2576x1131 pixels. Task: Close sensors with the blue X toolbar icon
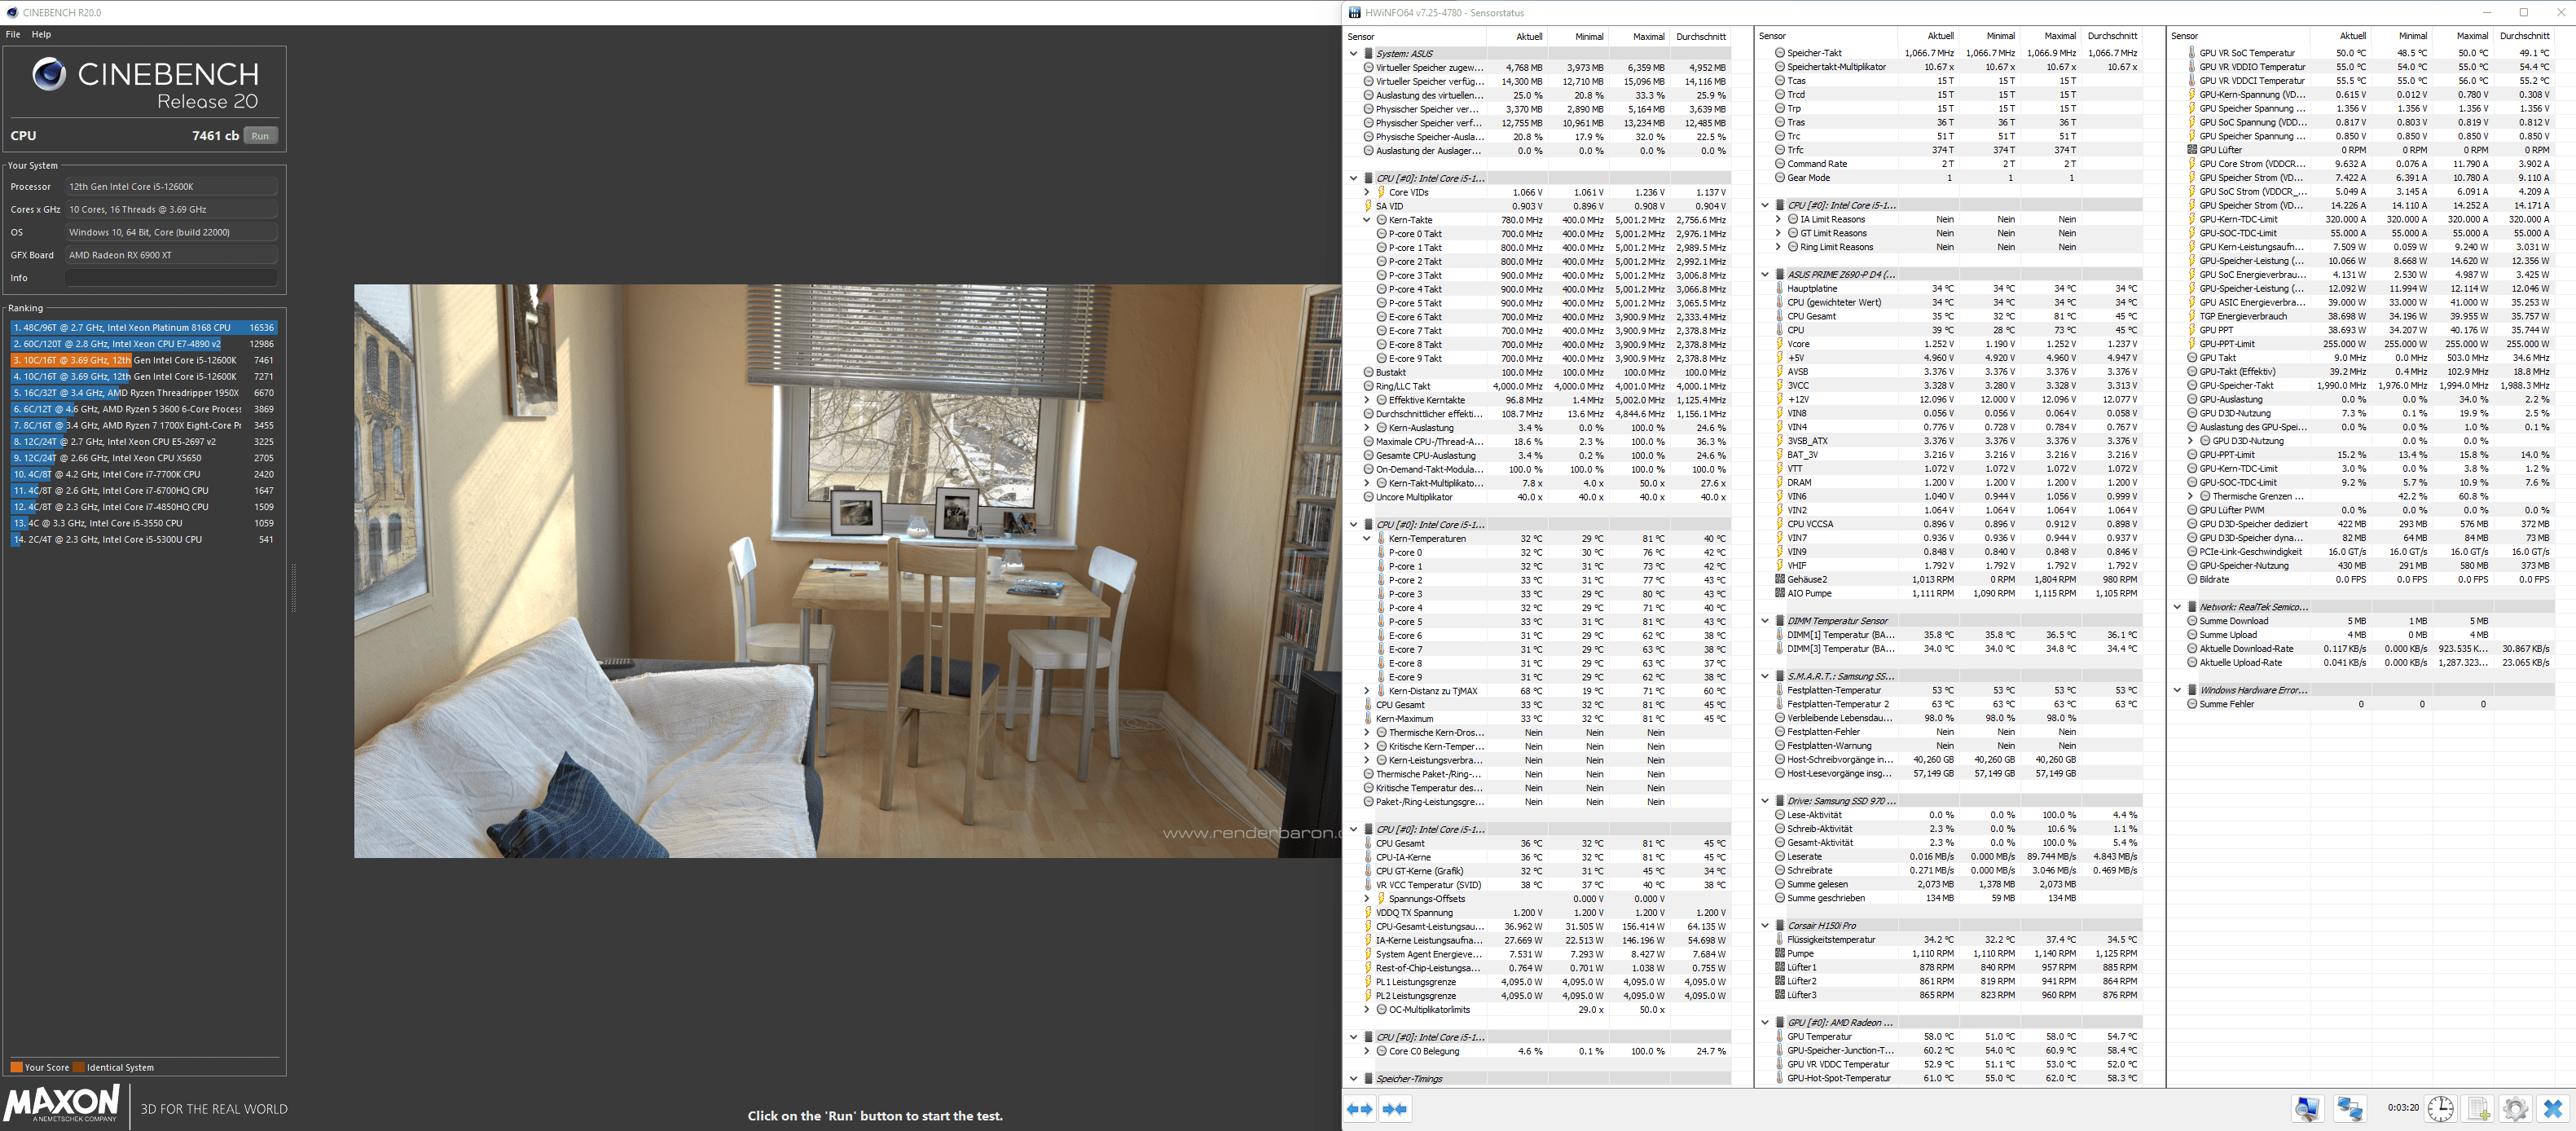pyautogui.click(x=2553, y=1109)
